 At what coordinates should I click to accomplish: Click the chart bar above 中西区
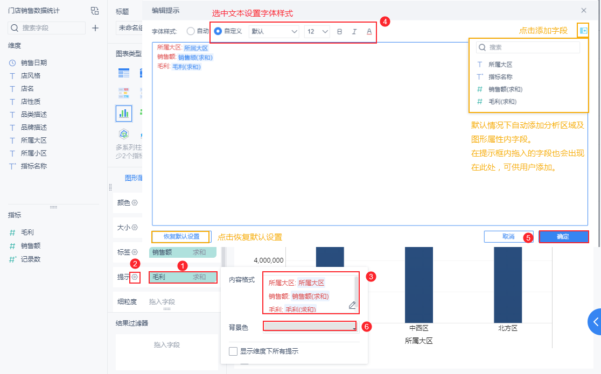(418, 285)
